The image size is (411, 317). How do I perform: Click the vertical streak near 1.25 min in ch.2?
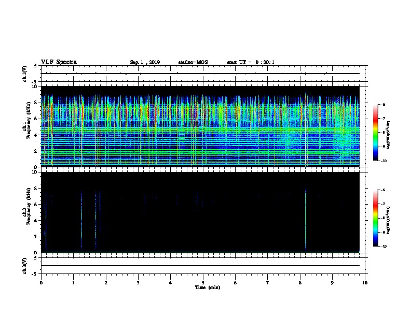pos(82,221)
